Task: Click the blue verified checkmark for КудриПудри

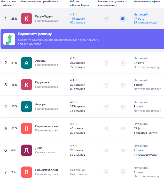Action: click(123, 19)
